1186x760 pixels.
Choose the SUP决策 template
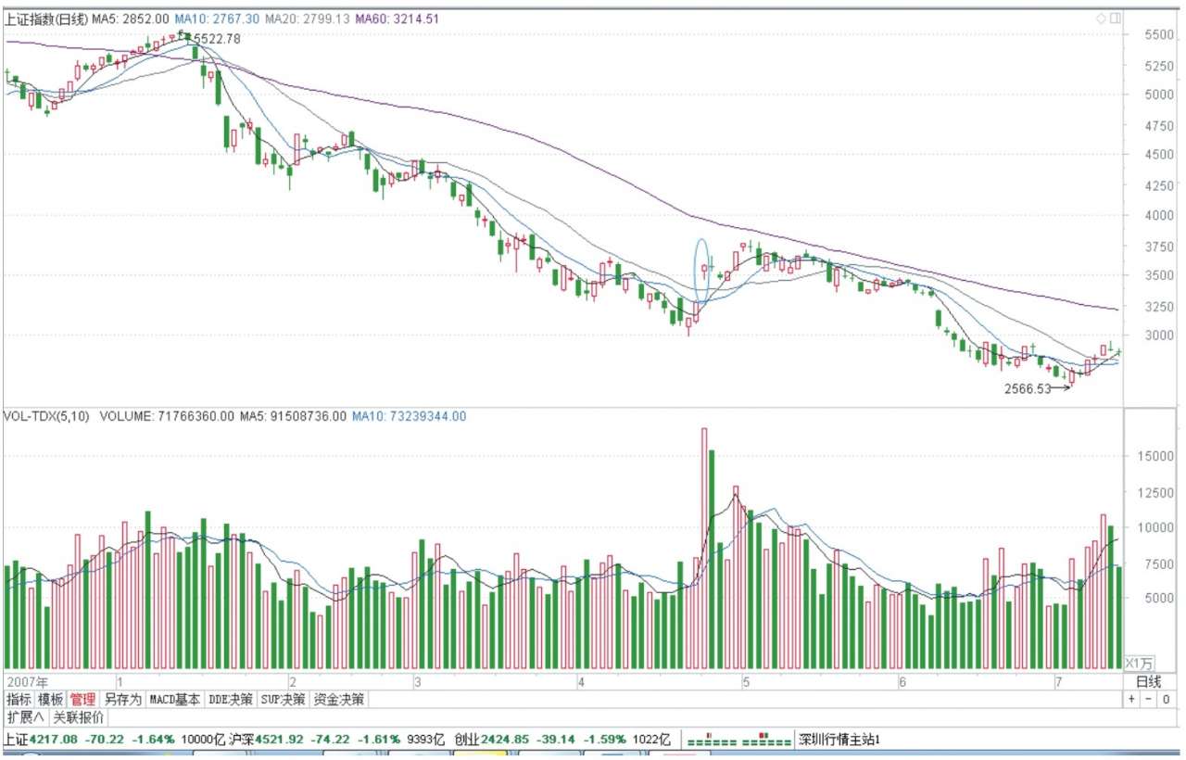[x=283, y=699]
